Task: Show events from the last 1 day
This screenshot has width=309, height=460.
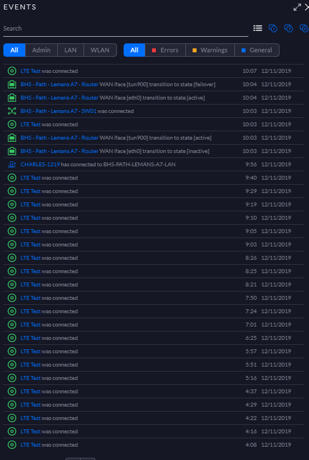Action: pos(273,28)
